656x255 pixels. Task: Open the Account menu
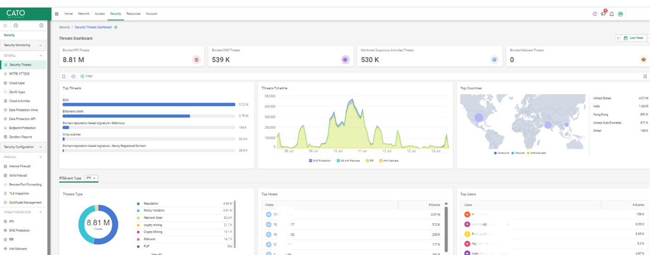tap(151, 14)
